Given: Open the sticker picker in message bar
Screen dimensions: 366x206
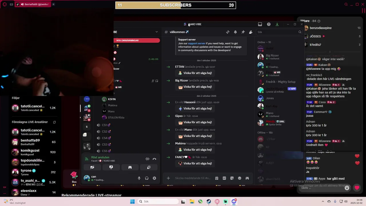Looking at the screenshot, I should 232,178.
